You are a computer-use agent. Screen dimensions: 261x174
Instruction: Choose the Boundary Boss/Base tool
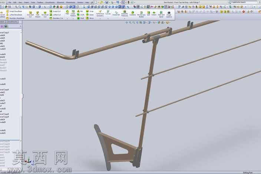tap(15, 18)
